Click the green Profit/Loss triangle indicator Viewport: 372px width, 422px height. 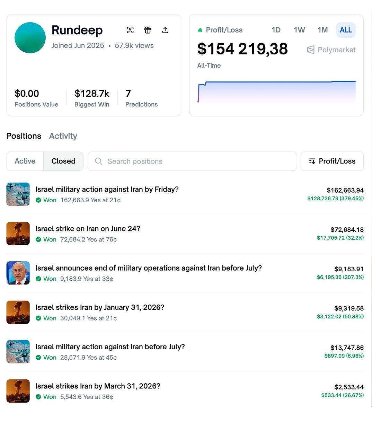200,30
